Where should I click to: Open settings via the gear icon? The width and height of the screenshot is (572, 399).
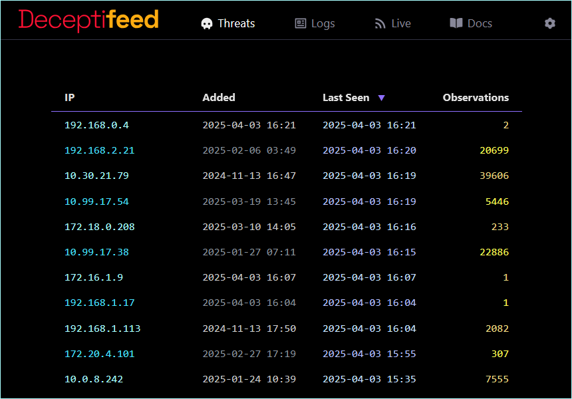pos(549,23)
